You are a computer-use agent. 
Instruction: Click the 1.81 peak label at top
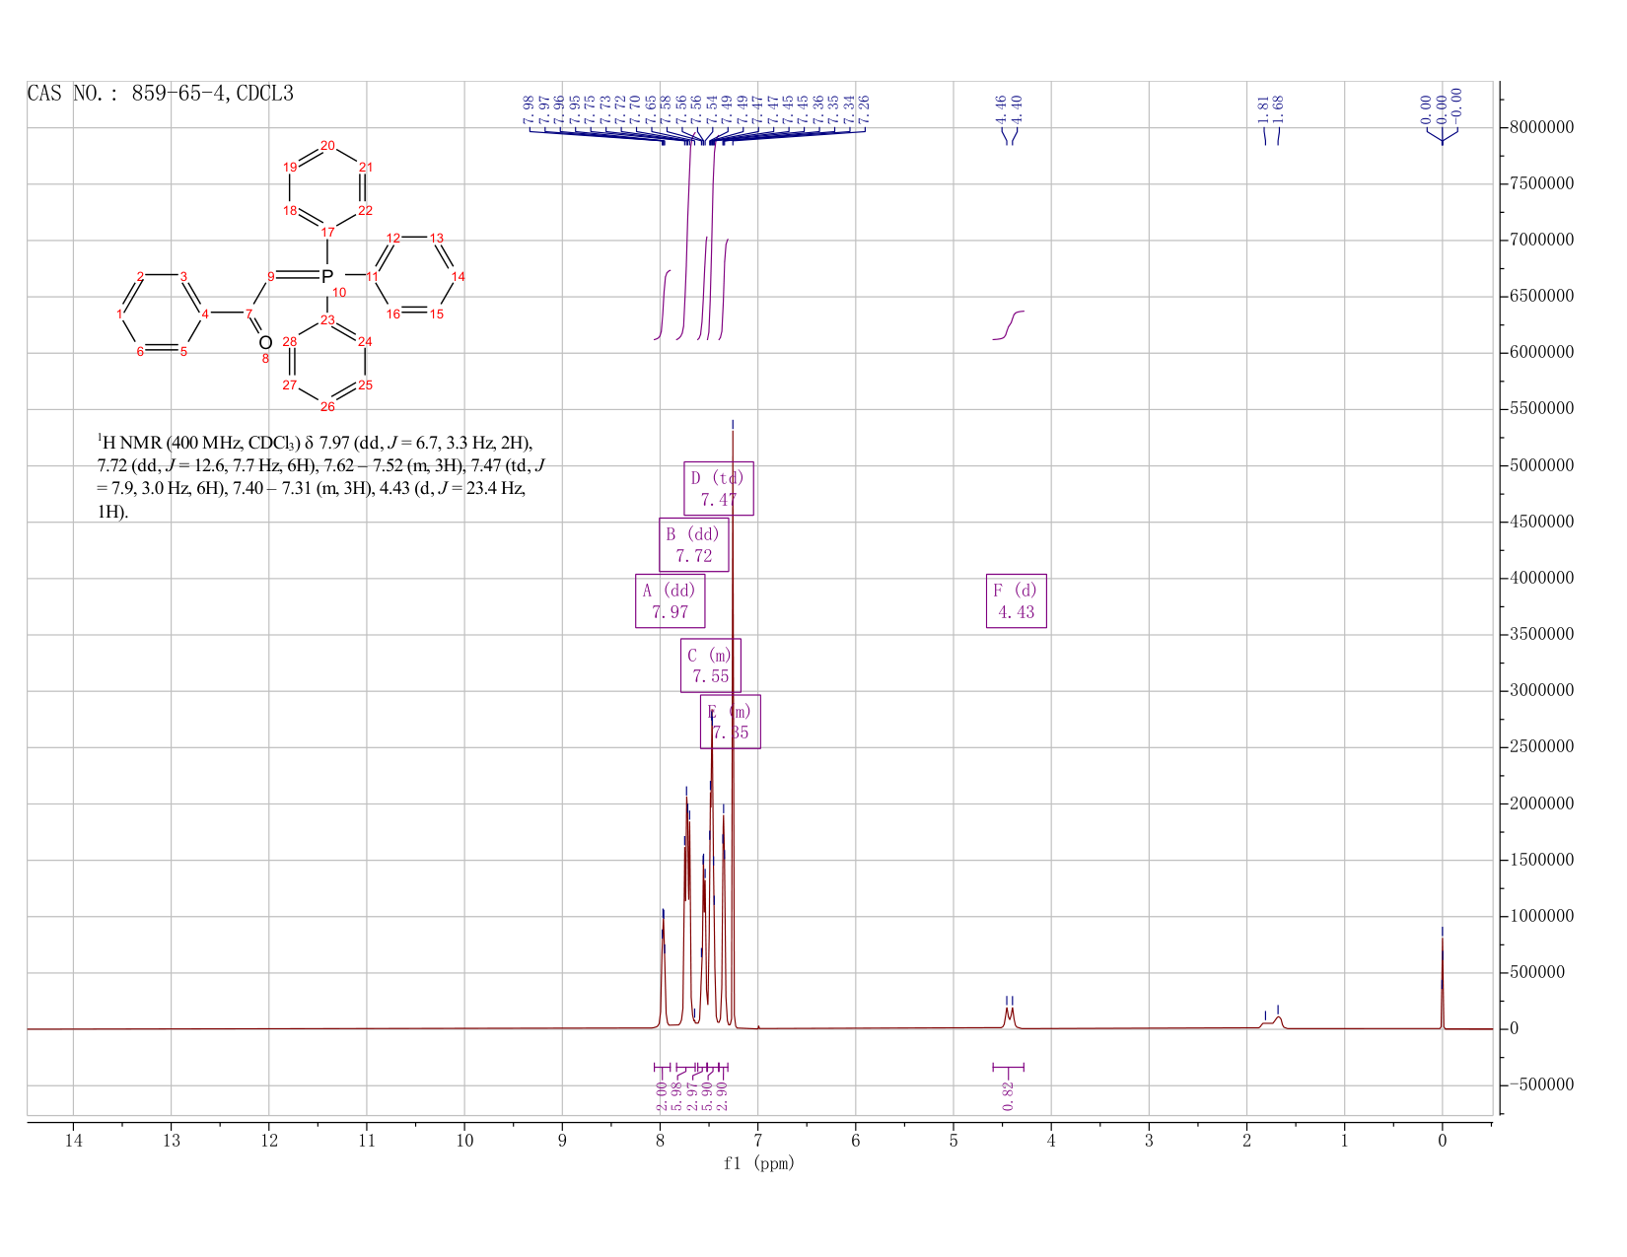1263,107
